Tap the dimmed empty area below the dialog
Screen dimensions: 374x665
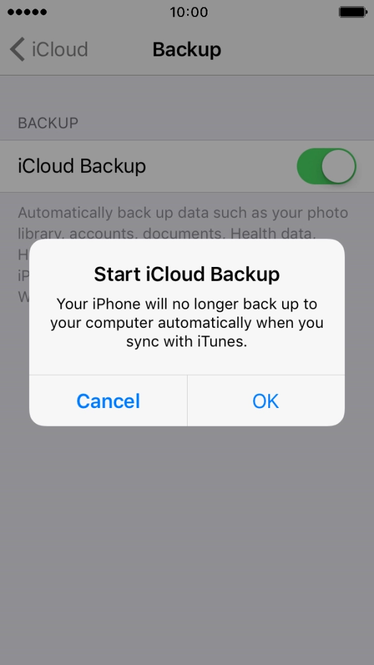[186, 543]
